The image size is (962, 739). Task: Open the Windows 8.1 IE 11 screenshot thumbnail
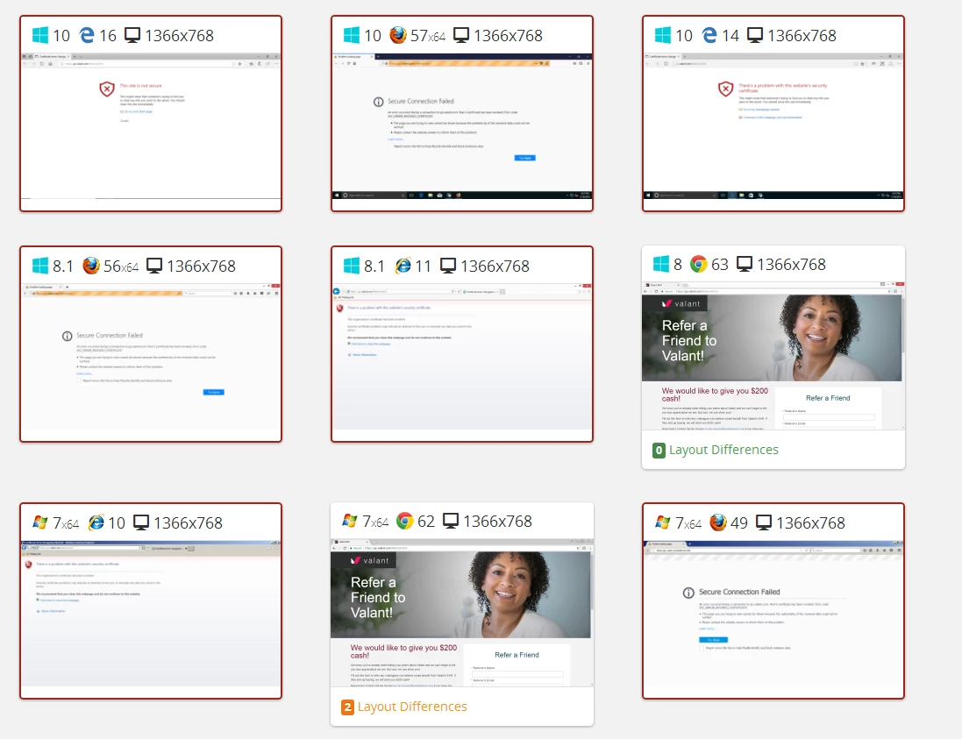pos(462,357)
